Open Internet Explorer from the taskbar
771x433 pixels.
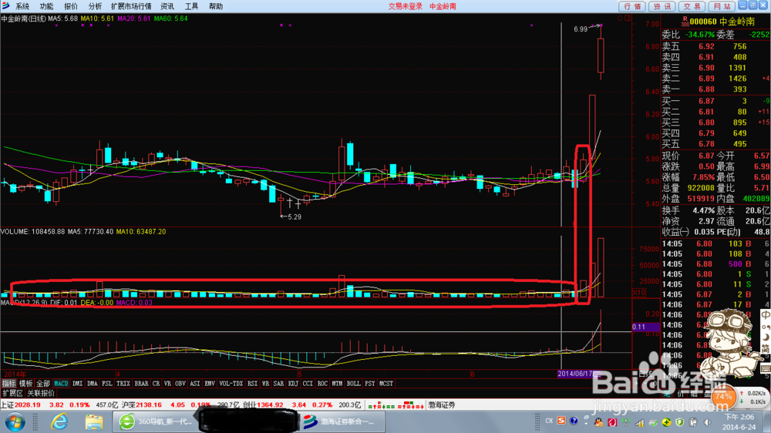coord(59,421)
